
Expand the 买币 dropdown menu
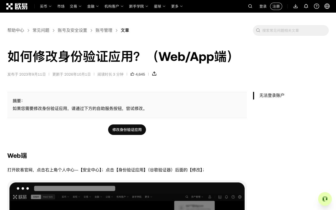[x=46, y=6]
